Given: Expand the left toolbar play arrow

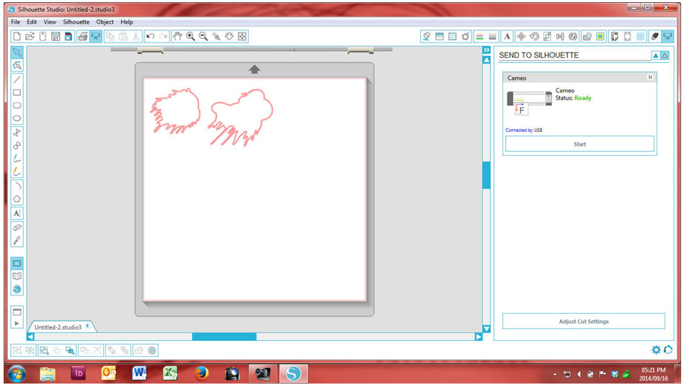Looking at the screenshot, I should [x=17, y=324].
